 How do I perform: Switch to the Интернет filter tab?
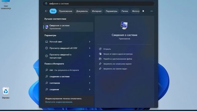[x=97, y=11]
